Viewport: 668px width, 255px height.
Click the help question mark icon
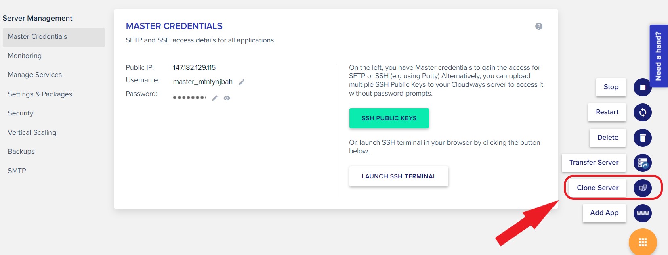coord(538,26)
